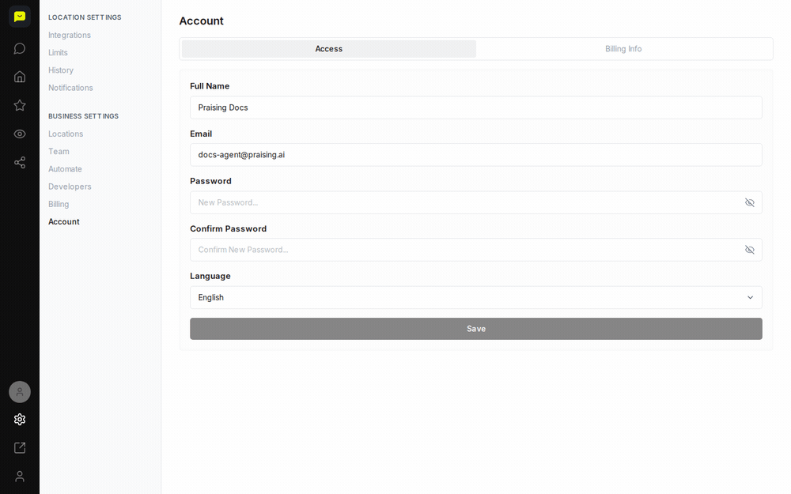Open Notifications settings page
The height and width of the screenshot is (494, 791).
[70, 88]
